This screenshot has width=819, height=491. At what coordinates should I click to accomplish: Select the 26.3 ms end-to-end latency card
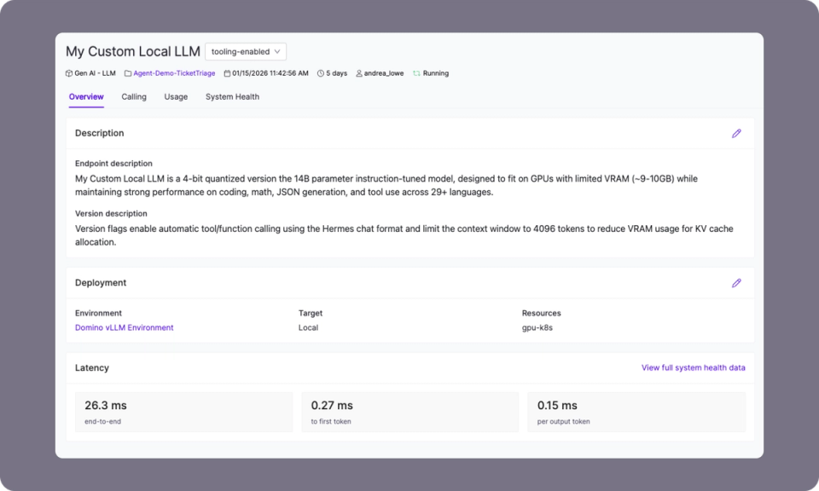coord(183,412)
